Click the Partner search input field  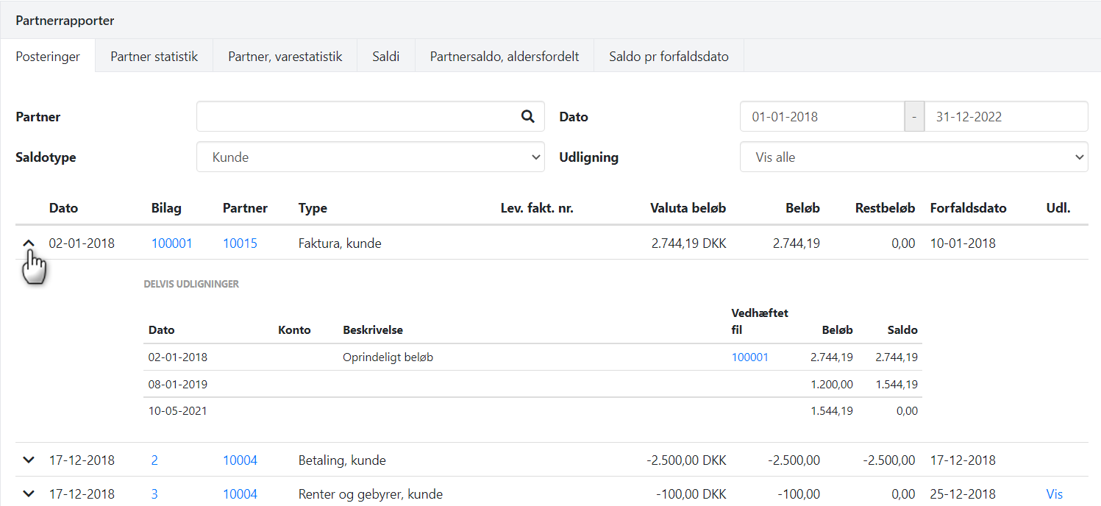coord(353,116)
